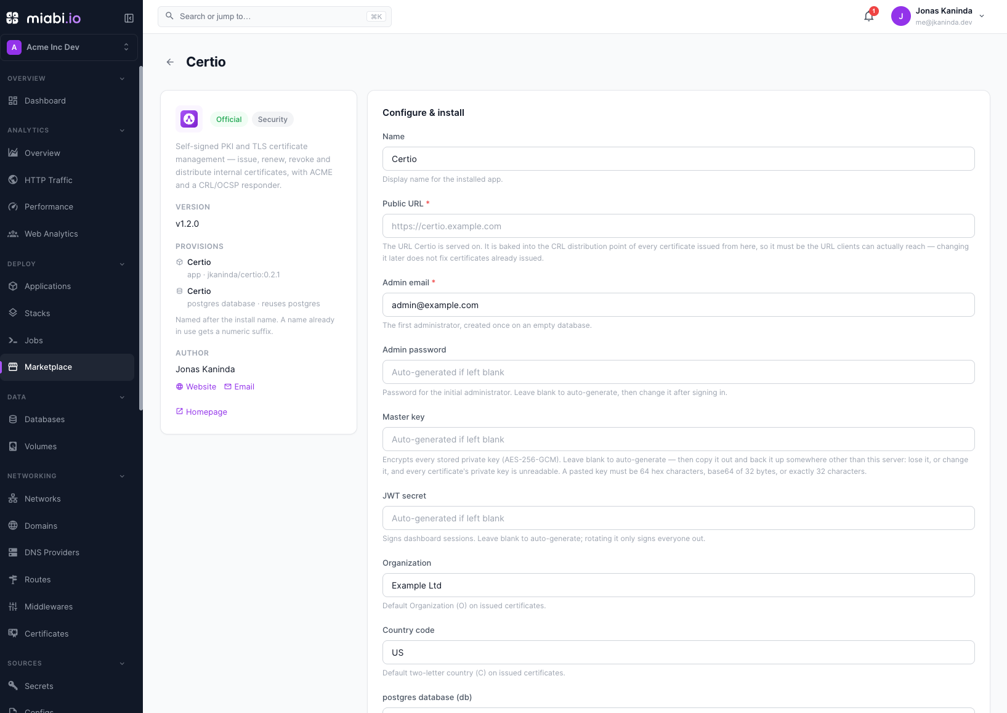Focus the Search or jump to box
This screenshot has width=1007, height=713.
coord(275,17)
